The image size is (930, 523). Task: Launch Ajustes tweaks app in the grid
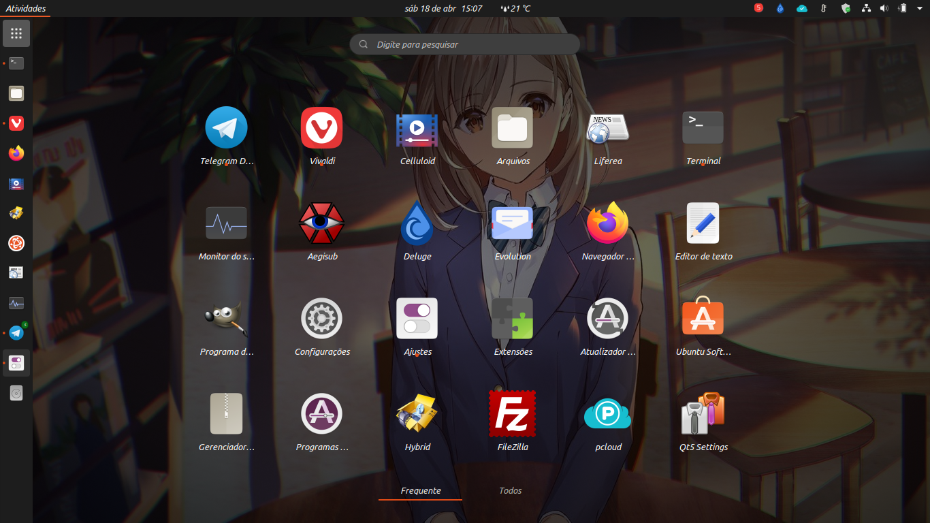pyautogui.click(x=417, y=319)
